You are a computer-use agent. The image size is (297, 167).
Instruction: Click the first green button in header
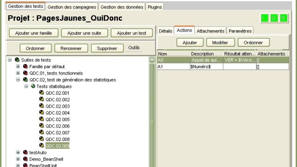pyautogui.click(x=265, y=18)
